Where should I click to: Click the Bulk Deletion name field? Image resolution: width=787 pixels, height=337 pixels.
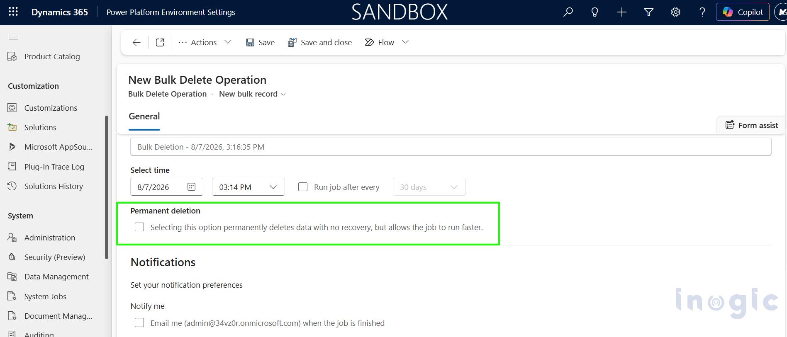451,147
